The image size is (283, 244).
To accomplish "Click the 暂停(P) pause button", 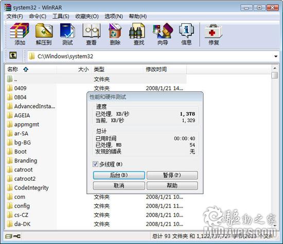I will 172,175.
